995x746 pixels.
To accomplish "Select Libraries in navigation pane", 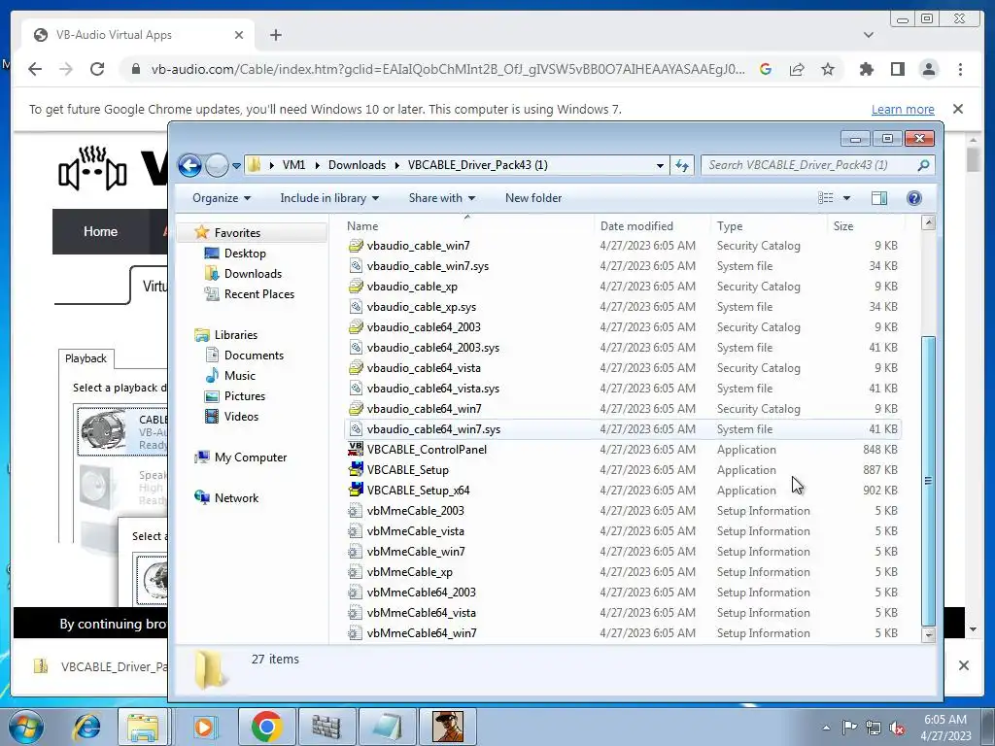I will [235, 335].
